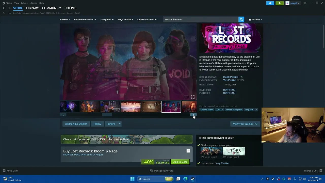Open the Friends menu
Screen dimensions: 325x183
tap(25, 3)
